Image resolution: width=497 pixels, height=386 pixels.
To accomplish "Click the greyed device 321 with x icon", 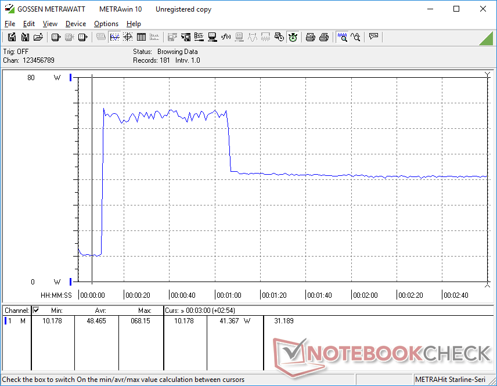I will [70, 37].
